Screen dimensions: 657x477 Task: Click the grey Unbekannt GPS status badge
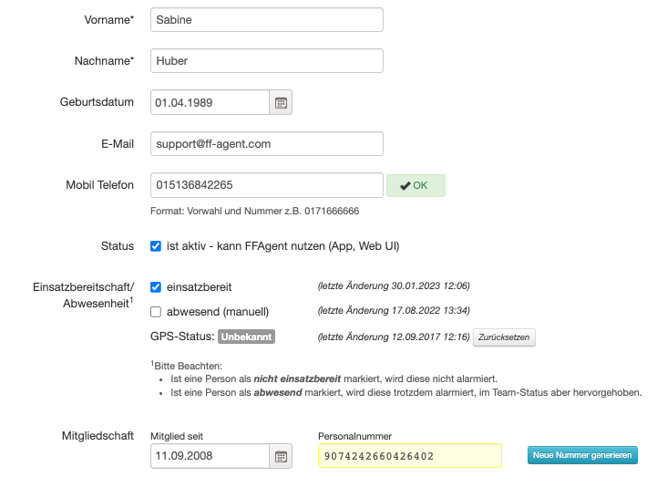point(246,337)
